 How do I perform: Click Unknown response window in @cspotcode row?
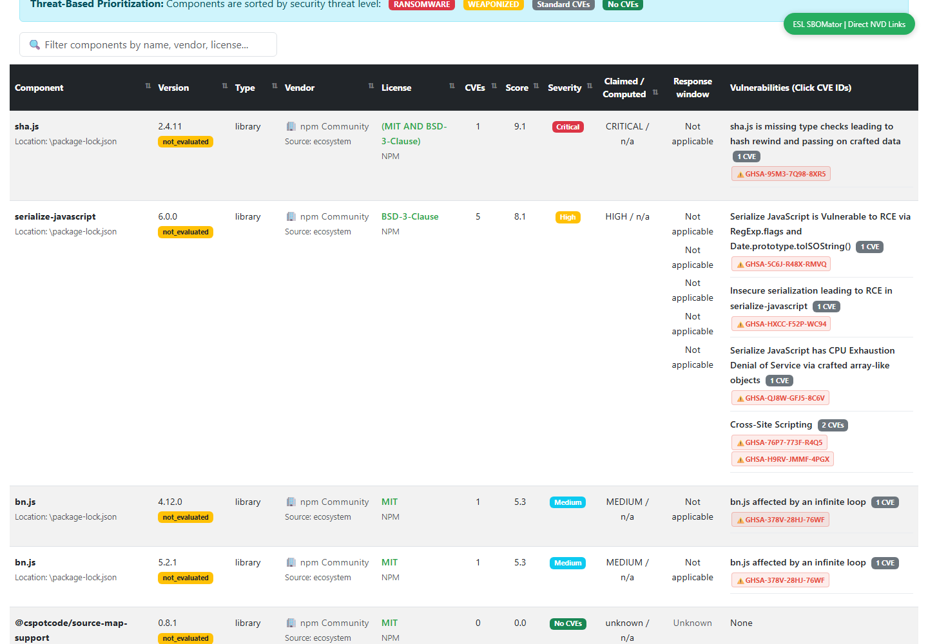(693, 623)
